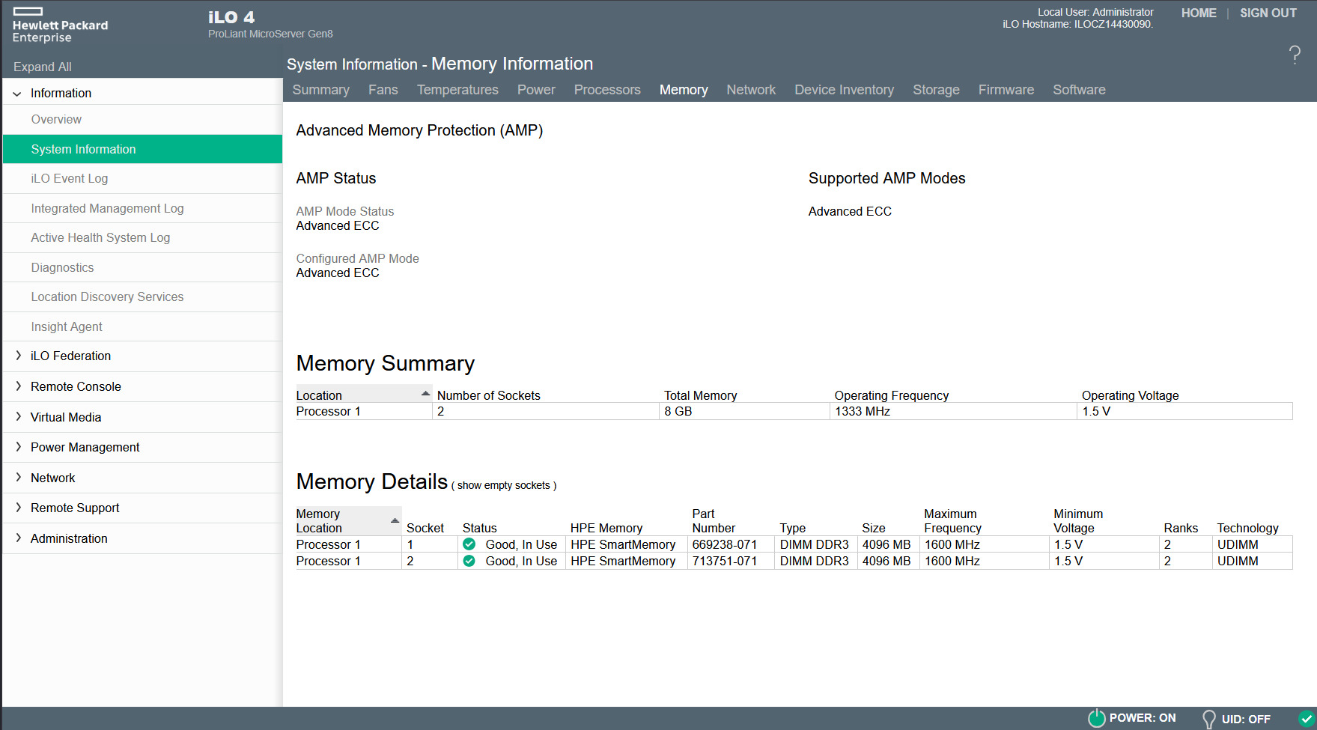This screenshot has width=1317, height=730.
Task: Click the Hewlett Packard Enterprise logo
Action: pyautogui.click(x=60, y=25)
